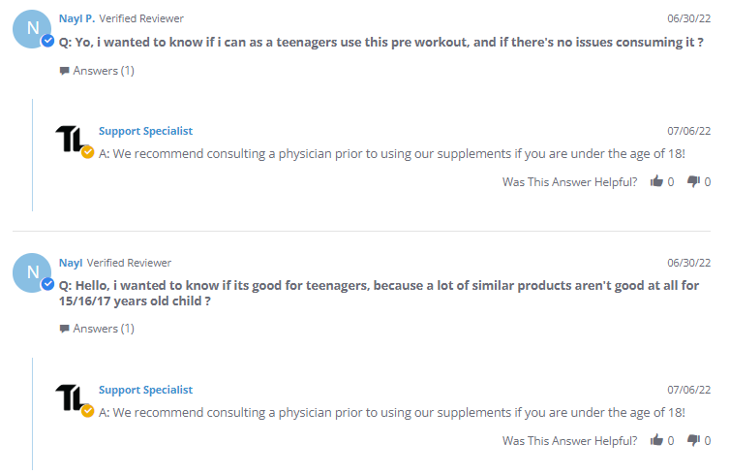The width and height of the screenshot is (730, 475).
Task: Thumbs down the first Support Specialist answer
Action: [693, 182]
